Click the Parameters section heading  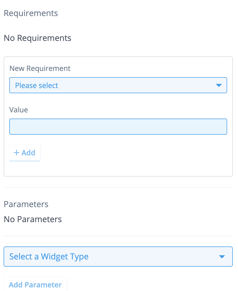[x=26, y=204]
